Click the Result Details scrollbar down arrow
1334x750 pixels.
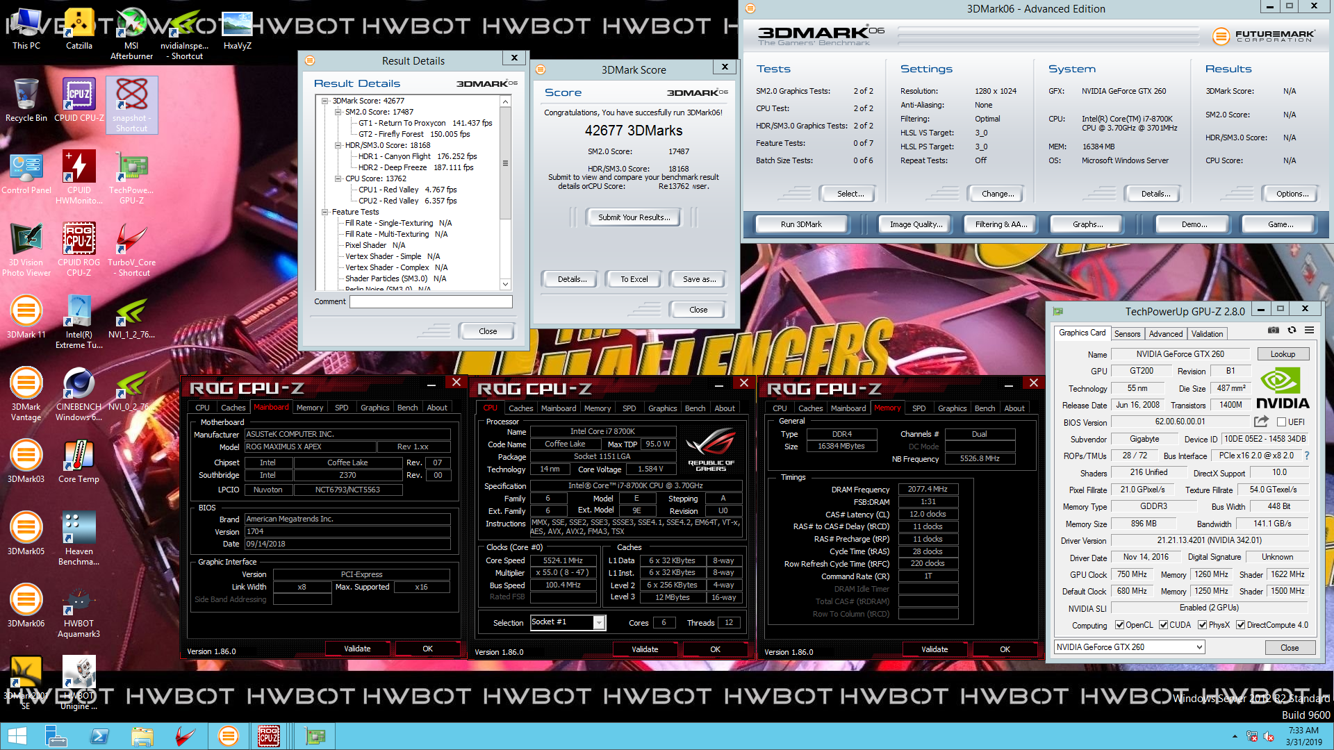tap(505, 284)
